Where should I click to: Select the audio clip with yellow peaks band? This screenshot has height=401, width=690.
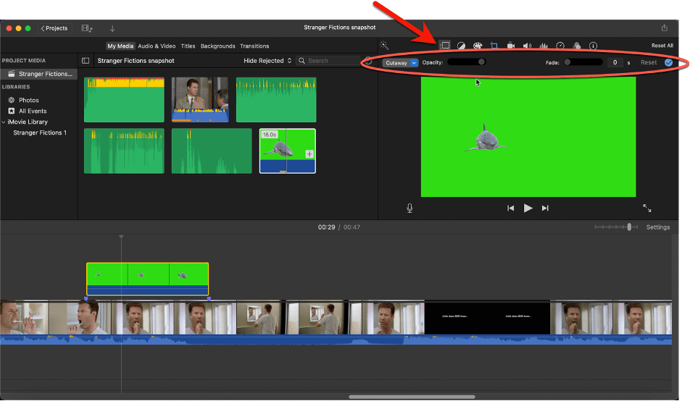tap(124, 100)
